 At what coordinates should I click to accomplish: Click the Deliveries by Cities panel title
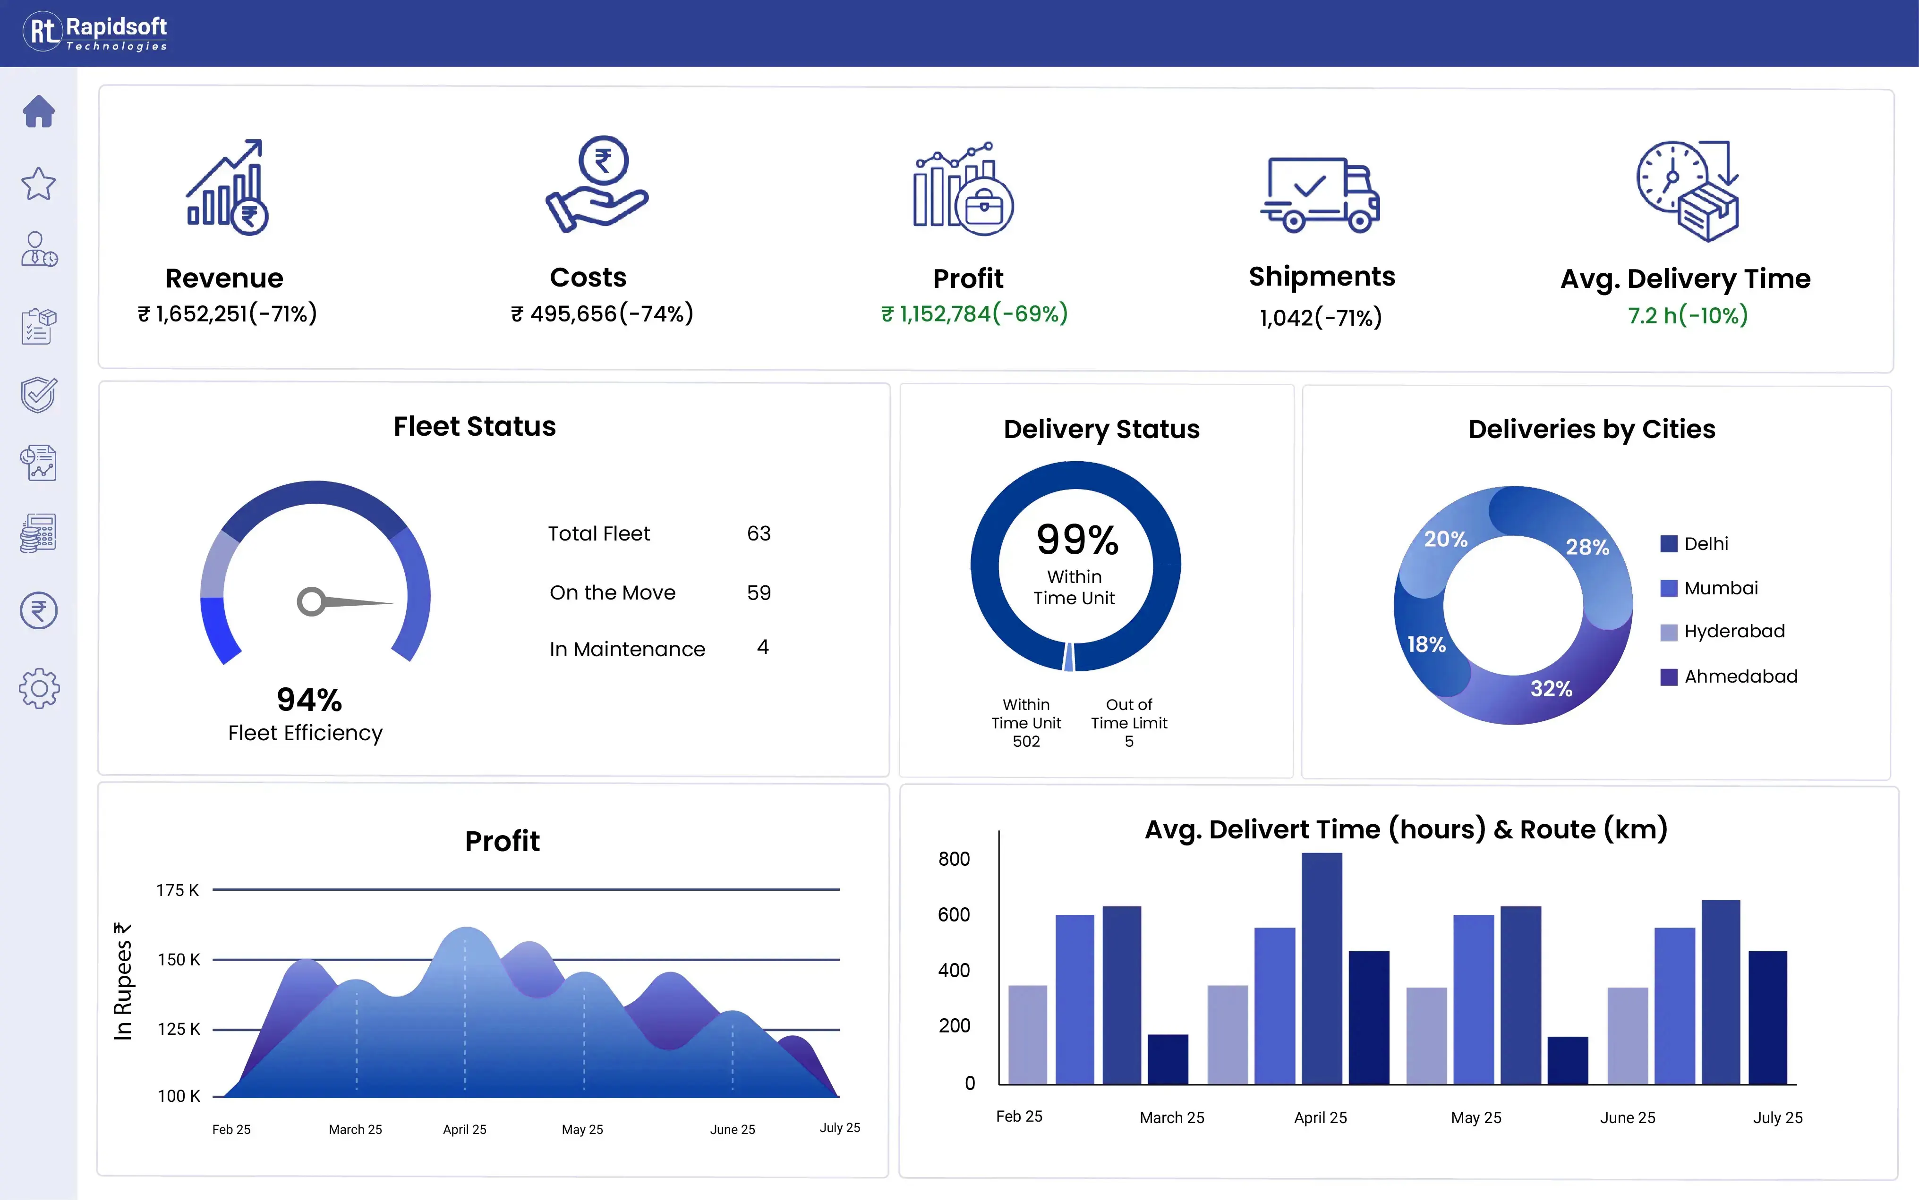1591,430
